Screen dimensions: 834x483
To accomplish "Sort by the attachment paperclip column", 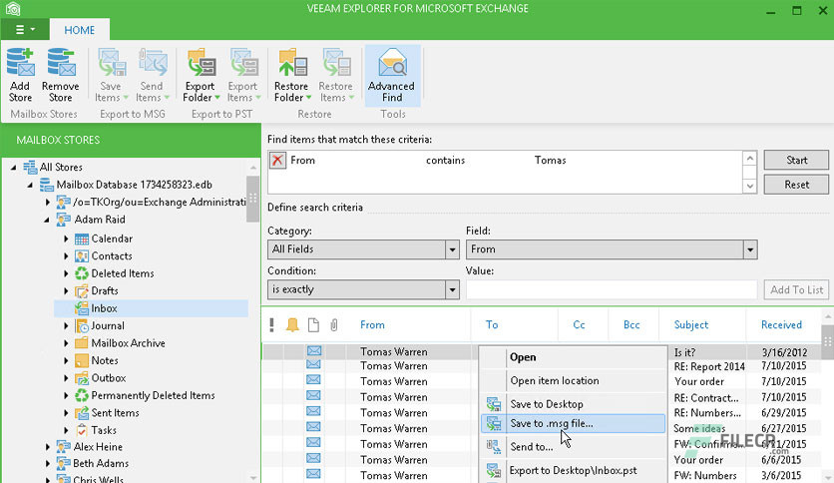I will [x=333, y=324].
